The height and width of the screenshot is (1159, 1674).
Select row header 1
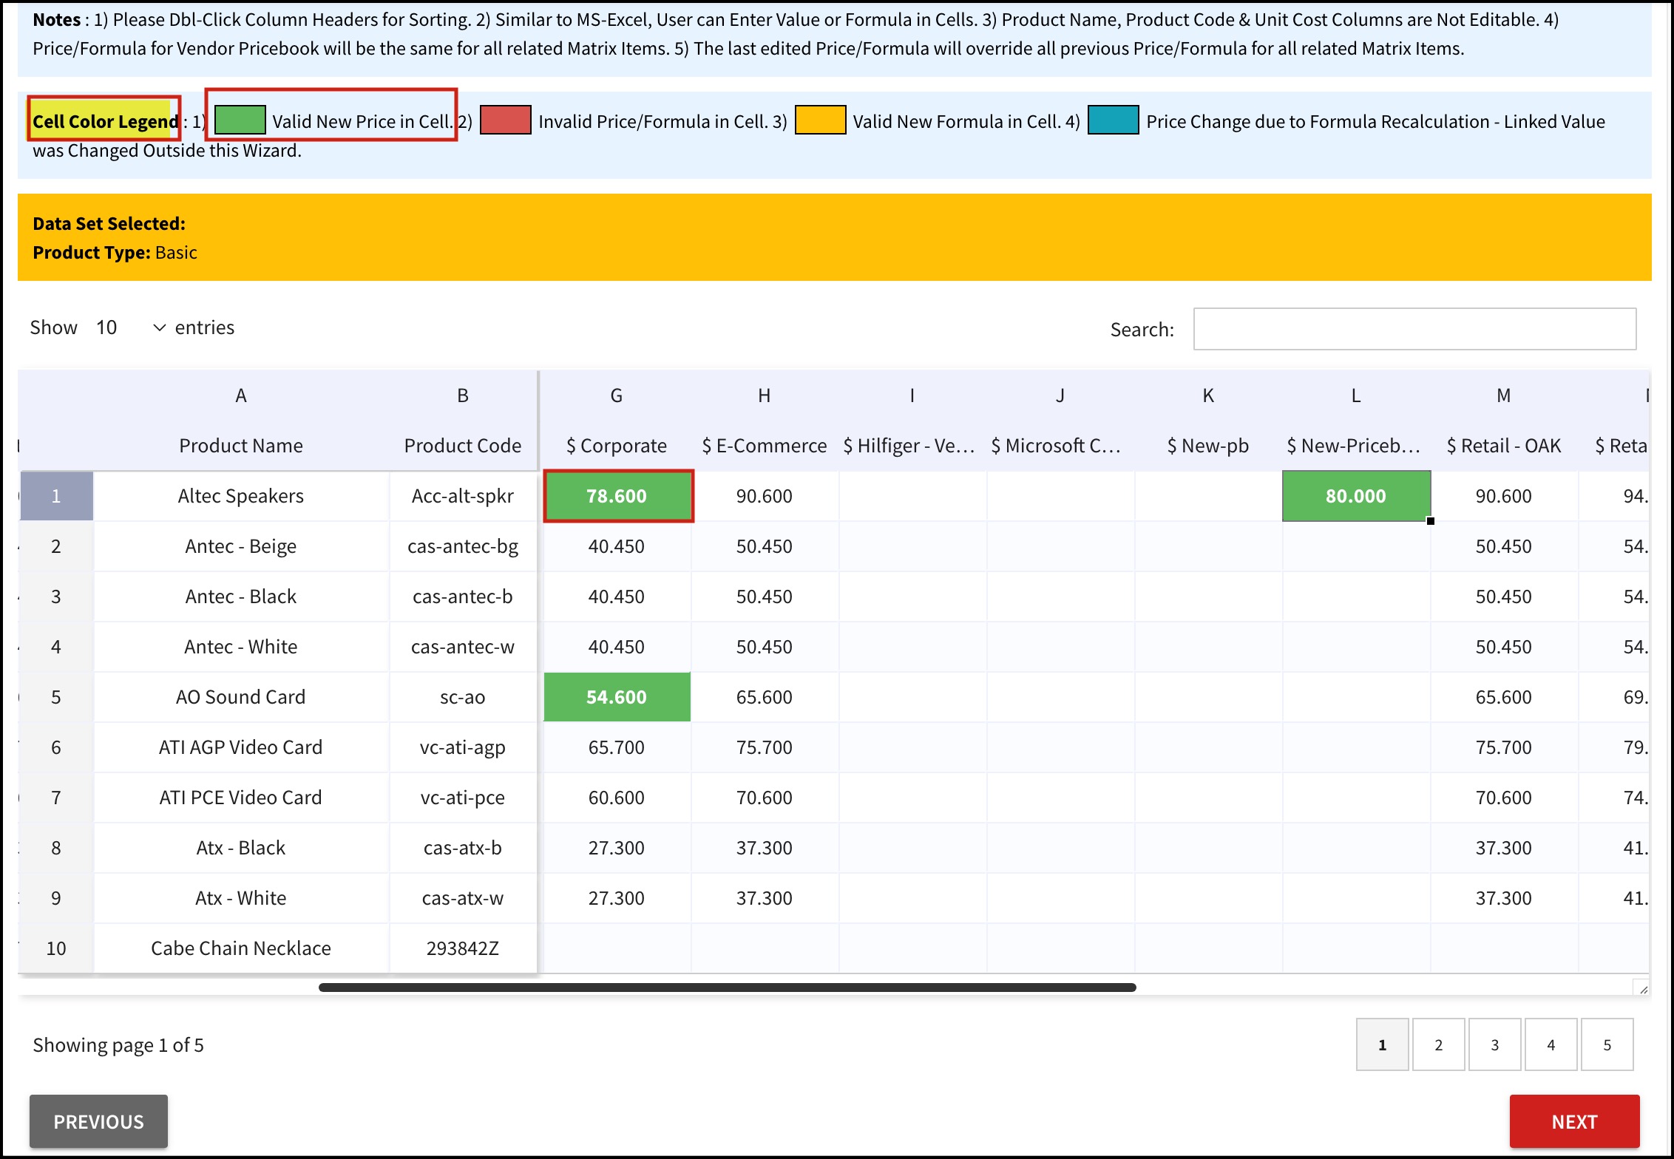pos(56,496)
